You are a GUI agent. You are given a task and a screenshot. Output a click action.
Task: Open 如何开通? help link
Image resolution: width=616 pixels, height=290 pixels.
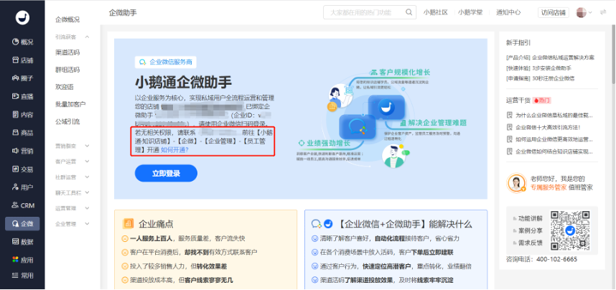(174, 150)
